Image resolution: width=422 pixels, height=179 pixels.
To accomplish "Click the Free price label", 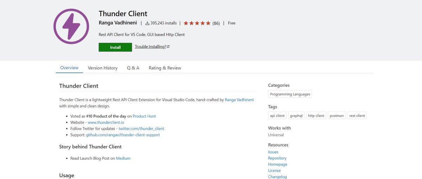I will point(231,23).
